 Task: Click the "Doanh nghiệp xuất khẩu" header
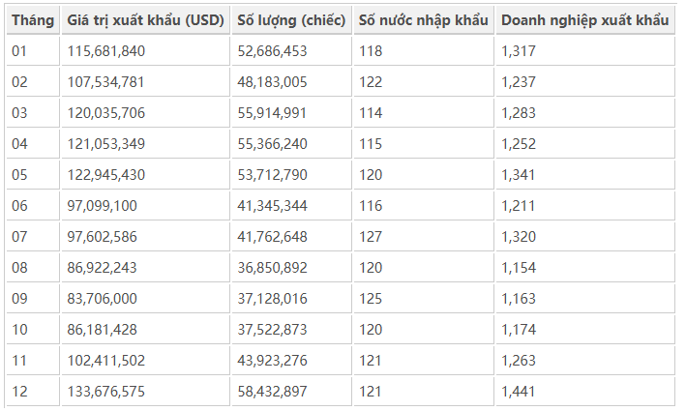point(584,20)
